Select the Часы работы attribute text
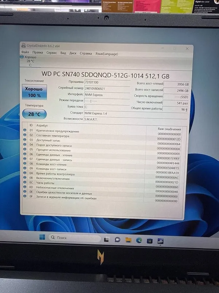Image resolution: width=219 pixels, height=293 pixels. (45, 183)
